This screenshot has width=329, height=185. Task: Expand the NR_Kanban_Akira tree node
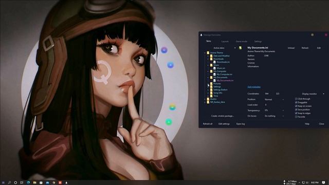[205, 102]
